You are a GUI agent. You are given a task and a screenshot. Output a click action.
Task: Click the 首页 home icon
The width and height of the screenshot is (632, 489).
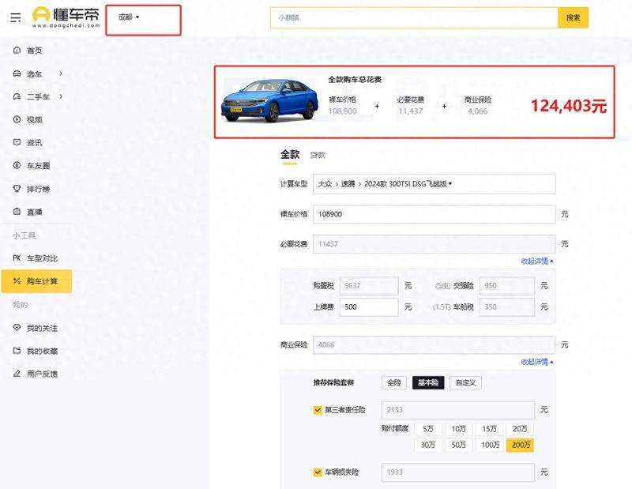click(17, 51)
